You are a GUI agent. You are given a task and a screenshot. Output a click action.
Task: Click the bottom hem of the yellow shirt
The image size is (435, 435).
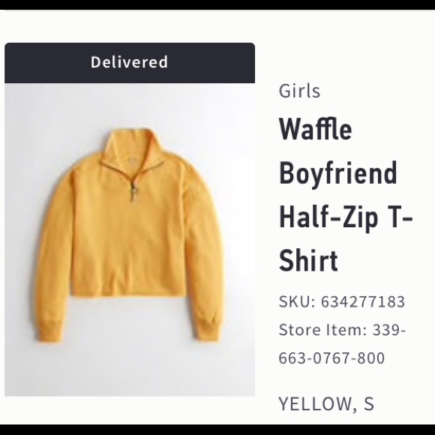click(x=127, y=292)
